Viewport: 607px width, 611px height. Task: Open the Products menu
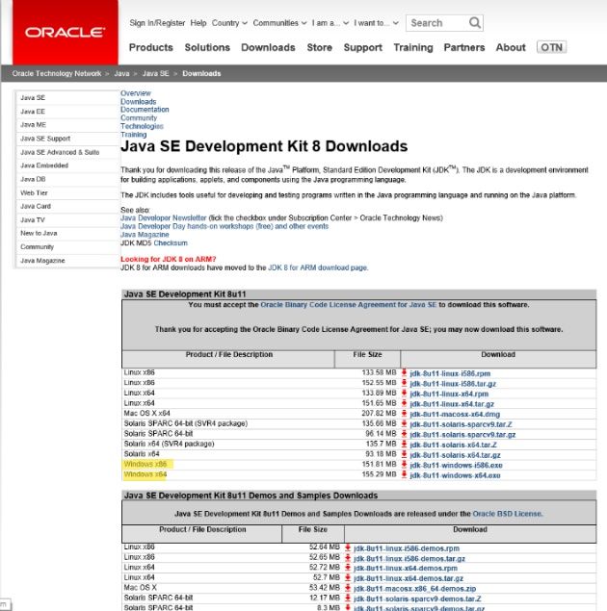(x=151, y=47)
